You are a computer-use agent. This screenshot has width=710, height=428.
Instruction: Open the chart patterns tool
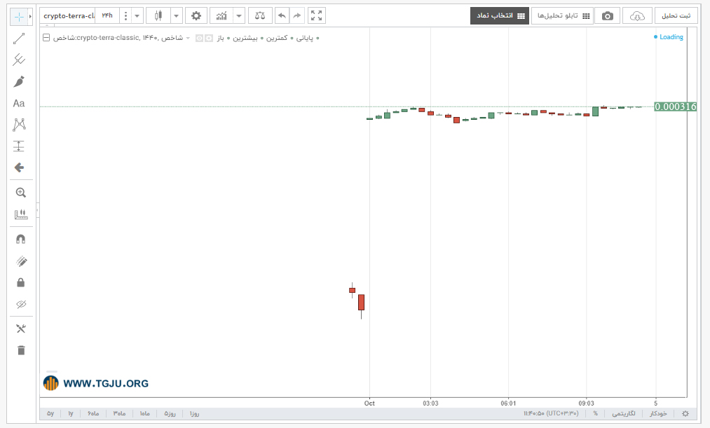pos(19,125)
